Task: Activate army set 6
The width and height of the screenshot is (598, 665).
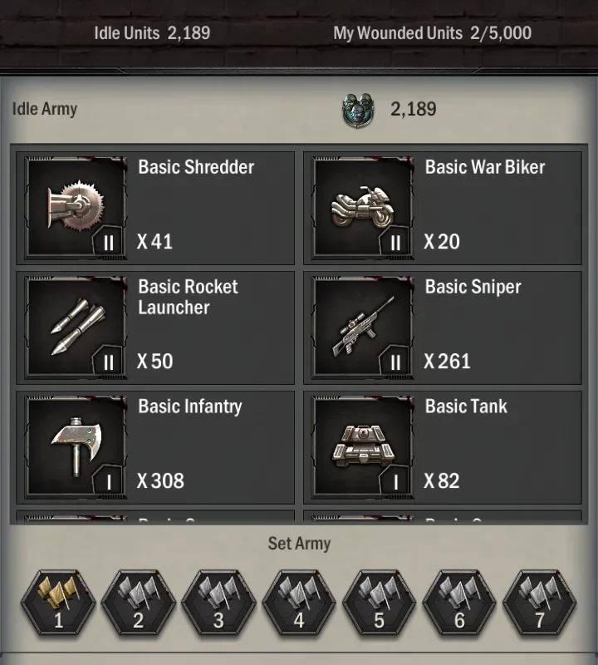Action: click(459, 603)
